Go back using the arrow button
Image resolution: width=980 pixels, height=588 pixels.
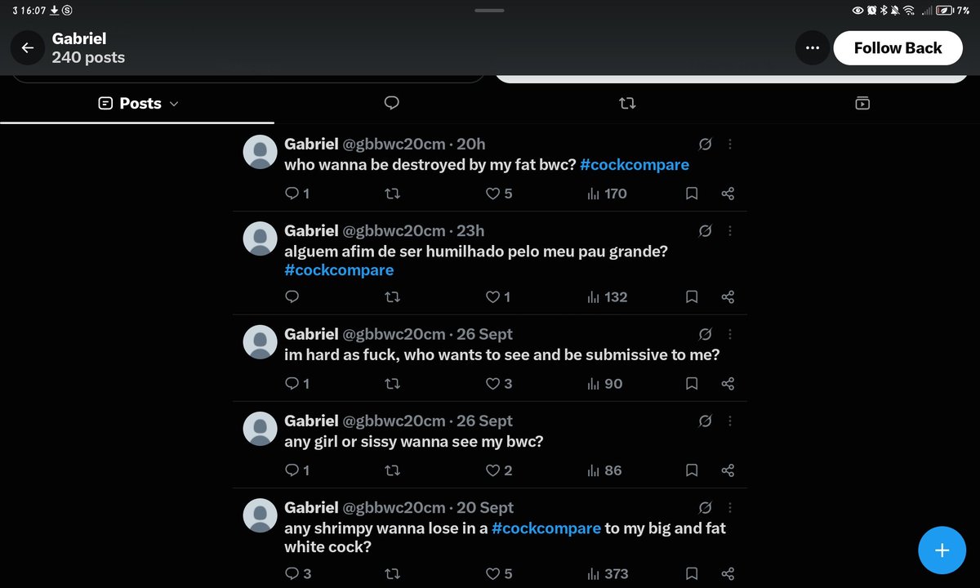coord(28,48)
